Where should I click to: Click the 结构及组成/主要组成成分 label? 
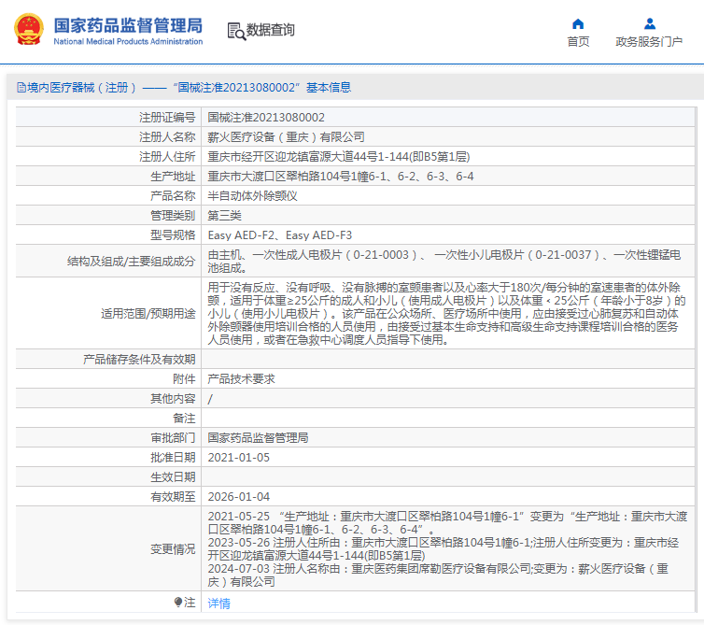point(131,261)
